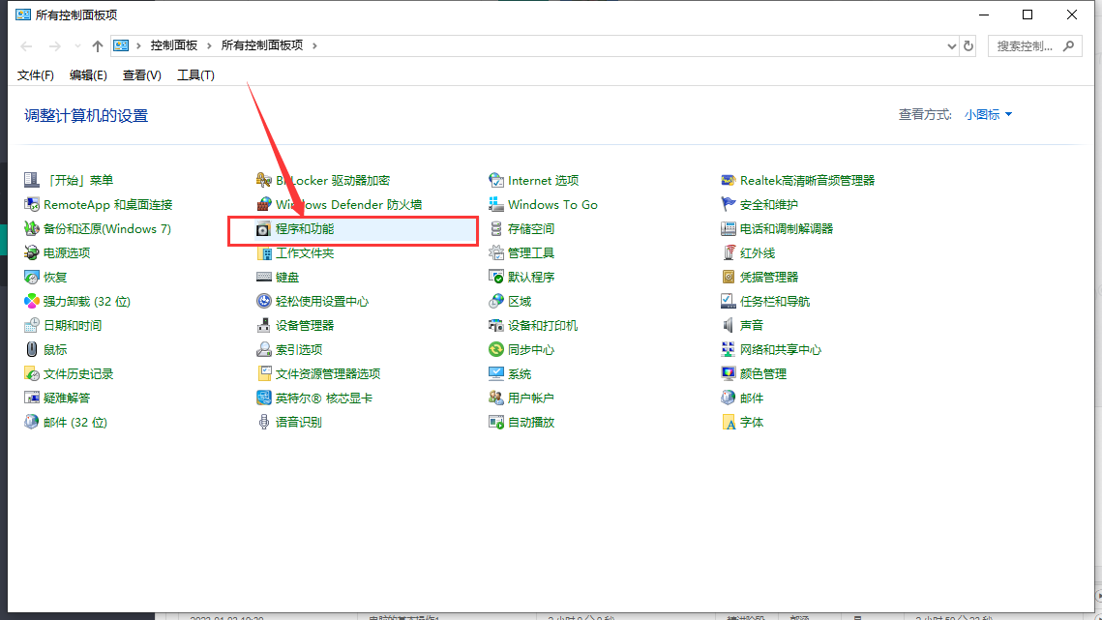The height and width of the screenshot is (620, 1102).
Task: Open the 系统 link
Action: 521,374
